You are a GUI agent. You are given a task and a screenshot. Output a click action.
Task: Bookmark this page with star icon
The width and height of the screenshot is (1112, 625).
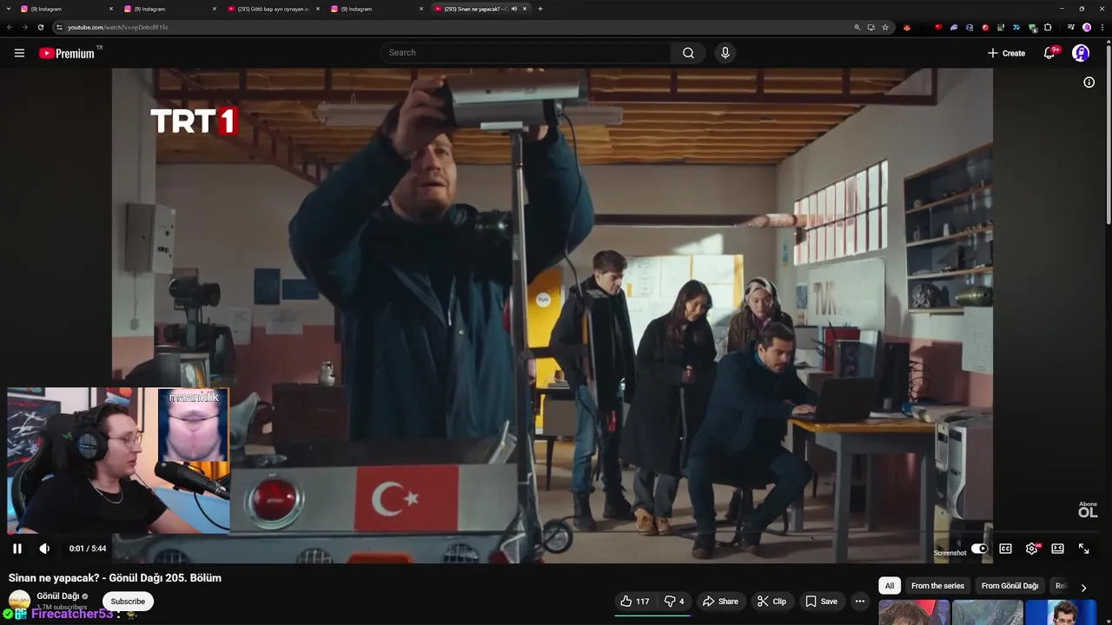click(885, 27)
